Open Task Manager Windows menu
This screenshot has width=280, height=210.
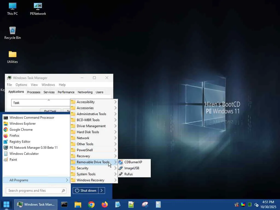[48, 85]
